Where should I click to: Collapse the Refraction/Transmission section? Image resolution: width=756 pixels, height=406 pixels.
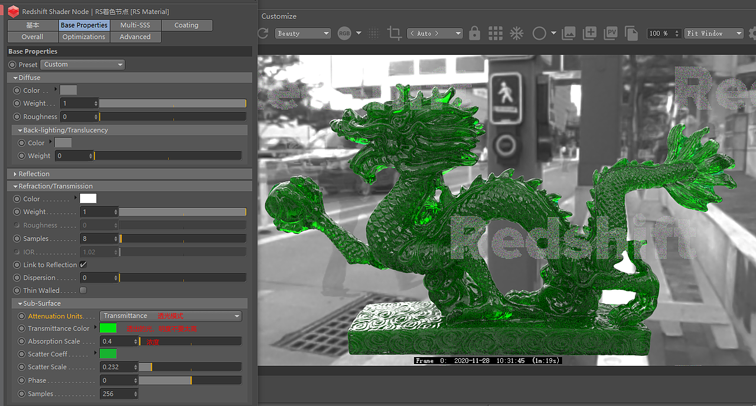[x=15, y=186]
